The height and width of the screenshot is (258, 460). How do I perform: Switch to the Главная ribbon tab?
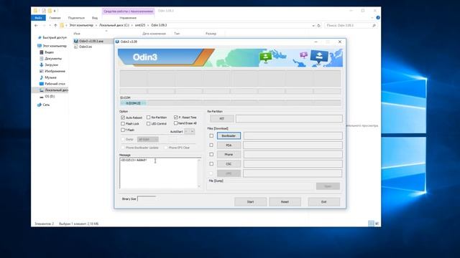pyautogui.click(x=55, y=18)
